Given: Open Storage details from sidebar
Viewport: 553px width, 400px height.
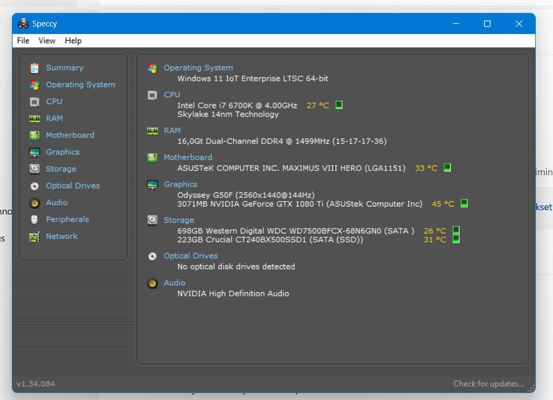Looking at the screenshot, I should [61, 169].
